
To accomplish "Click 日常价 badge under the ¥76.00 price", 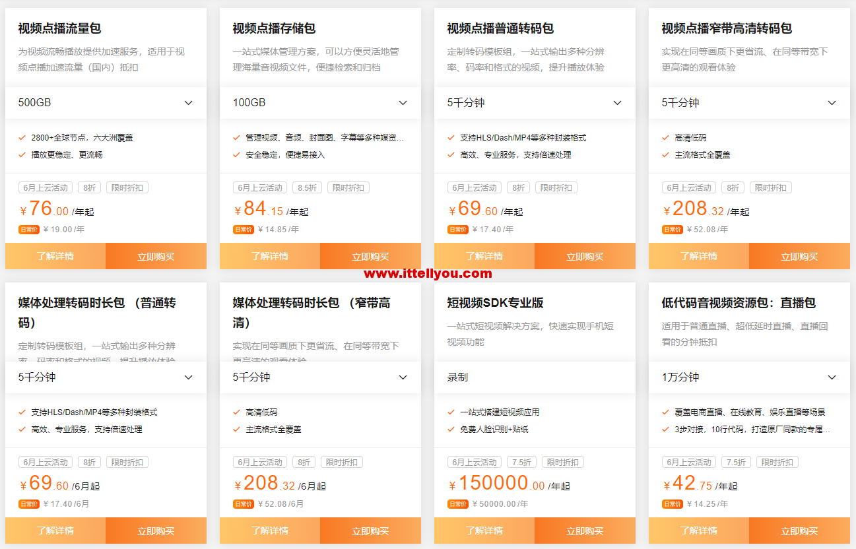I will [29, 230].
